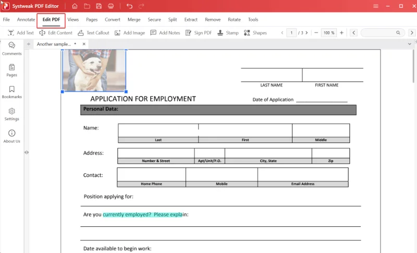Open the Split tab
The image size is (417, 253).
[x=173, y=19]
